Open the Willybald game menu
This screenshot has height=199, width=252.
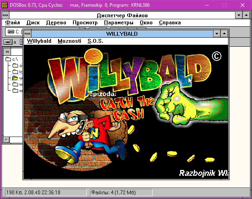pos(39,41)
